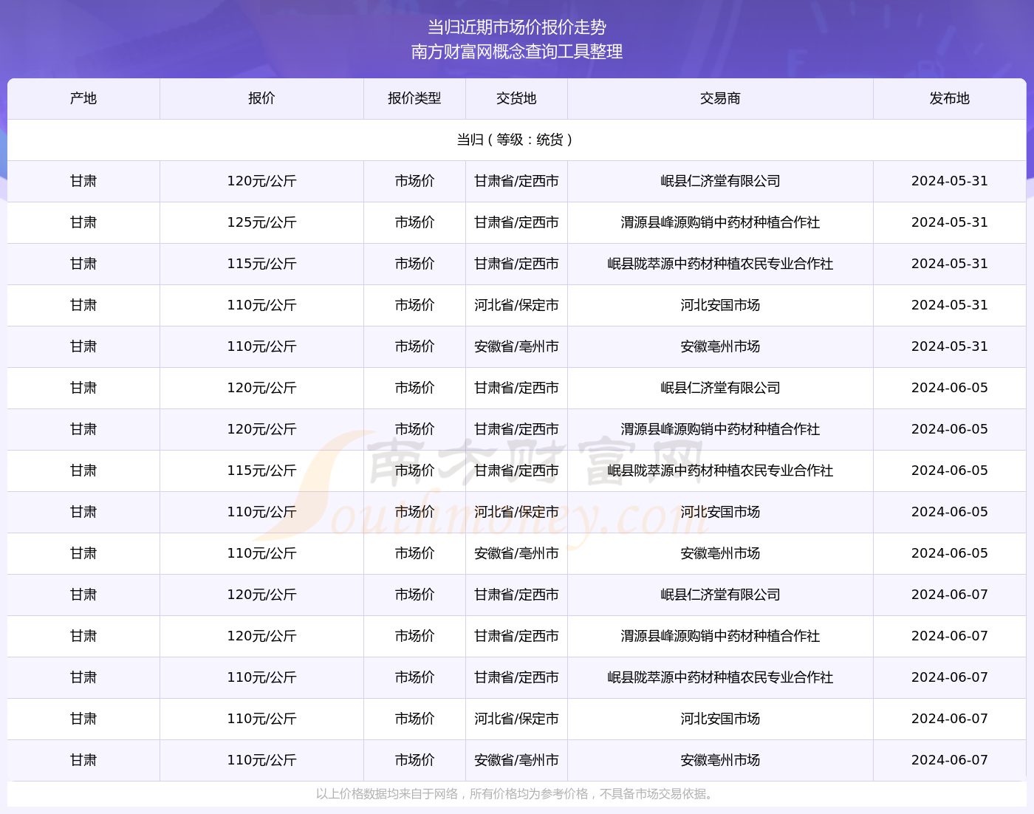The height and width of the screenshot is (814, 1034).
Task: Click the 发布地 column header
Action: coord(949,98)
